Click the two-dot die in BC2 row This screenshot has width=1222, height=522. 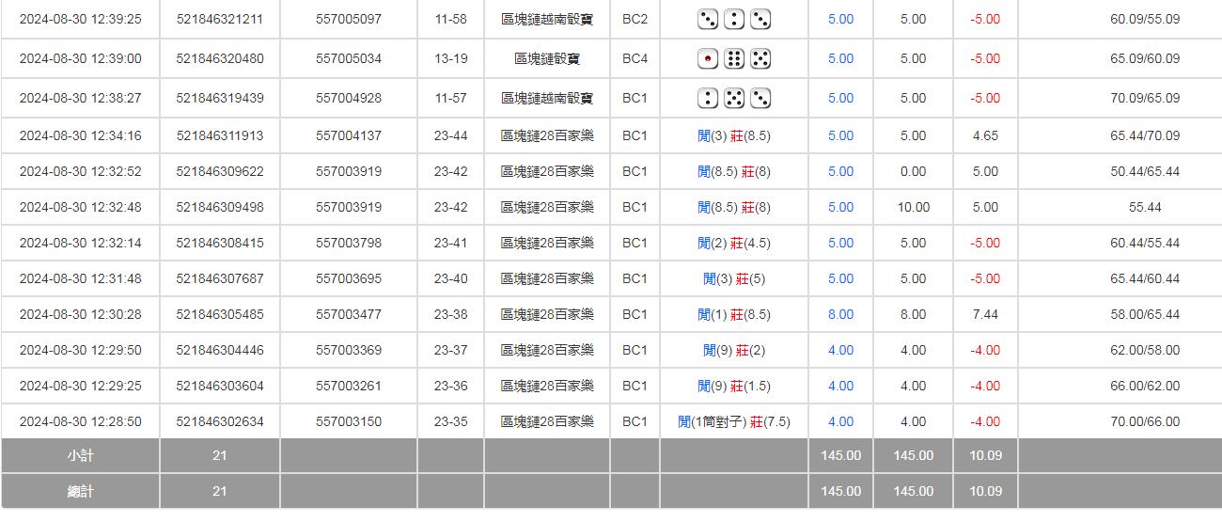point(734,19)
